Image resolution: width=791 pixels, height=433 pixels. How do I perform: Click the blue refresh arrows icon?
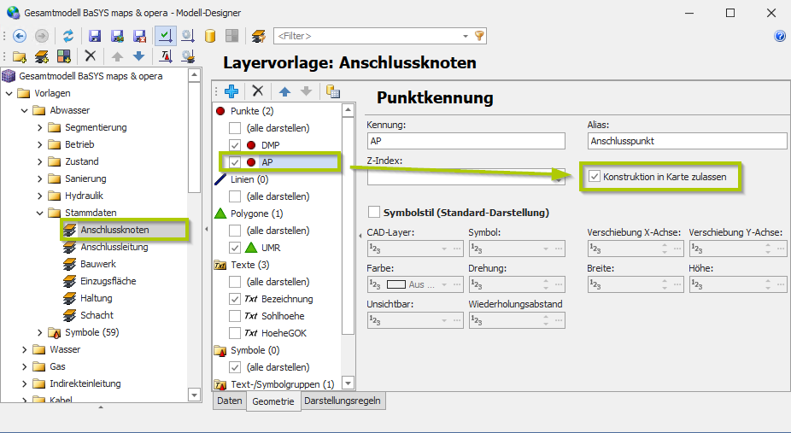68,36
